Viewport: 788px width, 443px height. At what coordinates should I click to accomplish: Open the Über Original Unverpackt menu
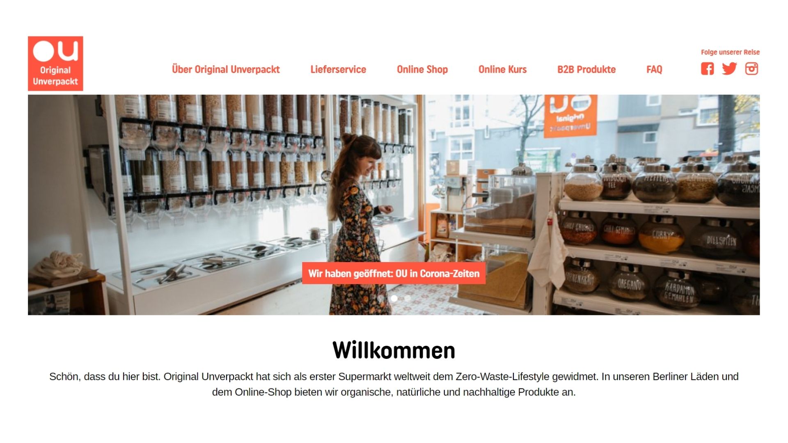pos(226,69)
